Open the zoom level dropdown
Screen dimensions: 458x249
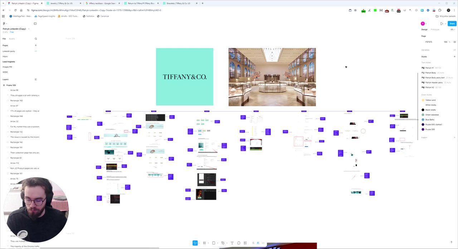pyautogui.click(x=453, y=29)
